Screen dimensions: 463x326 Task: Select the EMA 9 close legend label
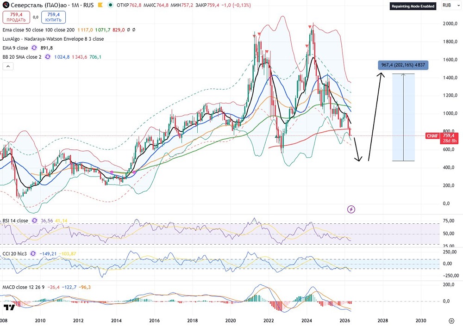click(x=15, y=48)
